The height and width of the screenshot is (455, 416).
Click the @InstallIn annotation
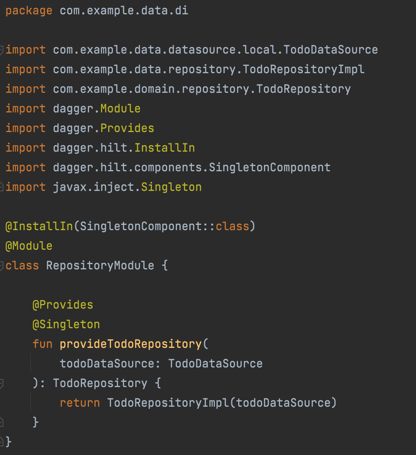(x=39, y=226)
